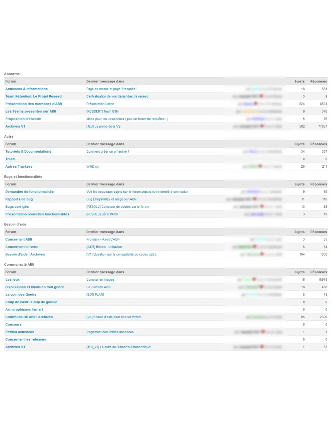
Task: Open last post 'Prowlarr - Ajout d'ABN'
Action: [x=103, y=239]
